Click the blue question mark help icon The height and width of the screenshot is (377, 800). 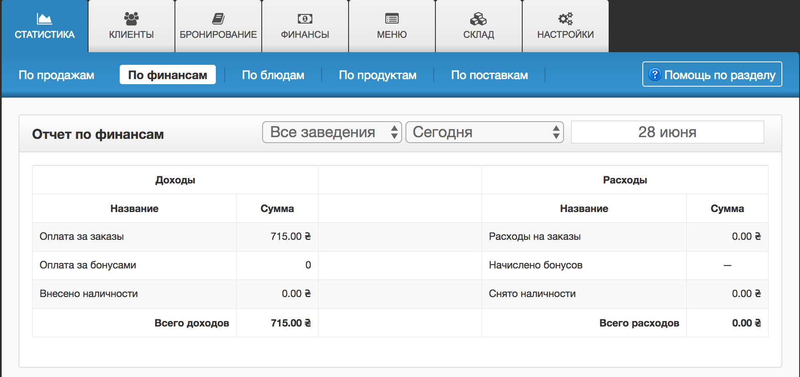coord(655,74)
